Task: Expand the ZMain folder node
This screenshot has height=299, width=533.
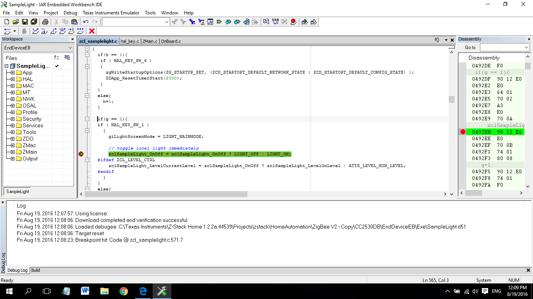Action: 12,152
